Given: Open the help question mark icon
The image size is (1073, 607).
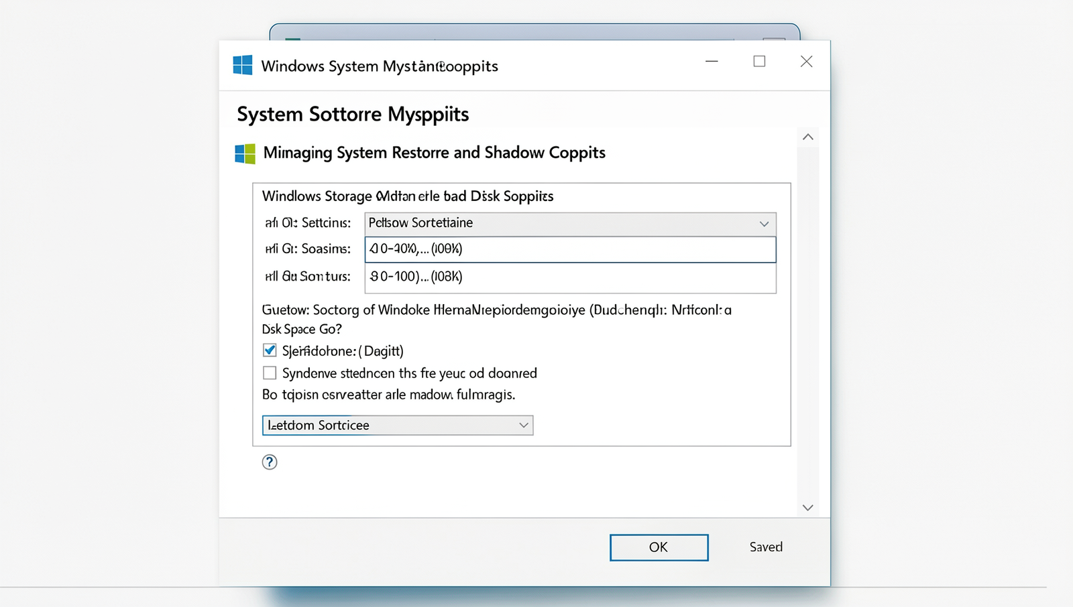Looking at the screenshot, I should pos(270,462).
